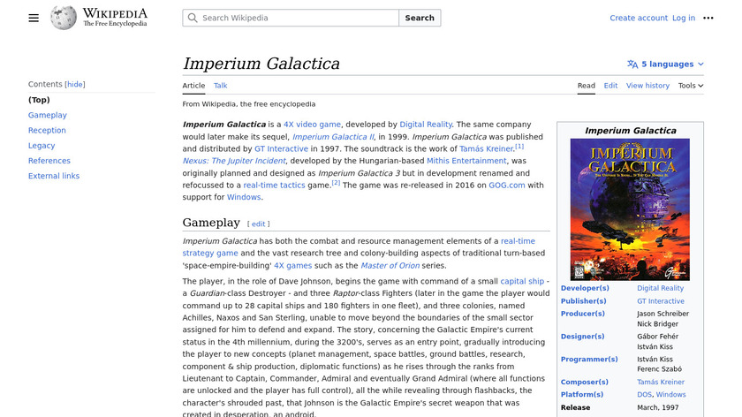Open the 4X video game link

[312, 125]
